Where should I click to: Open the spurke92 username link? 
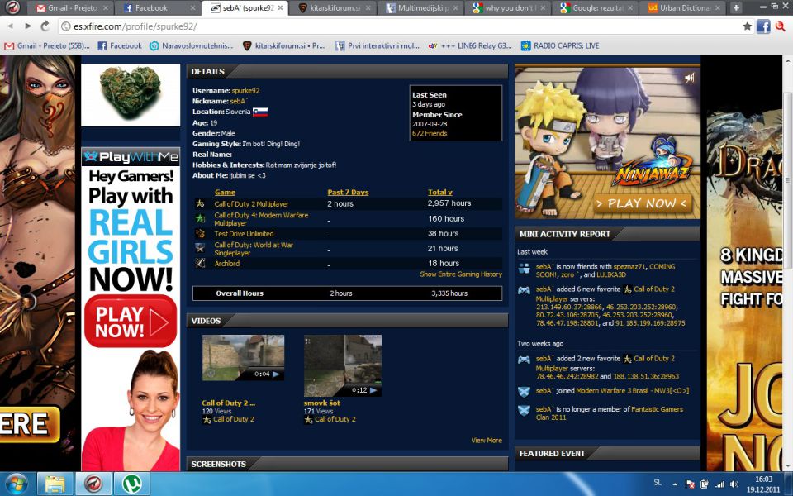[246, 91]
